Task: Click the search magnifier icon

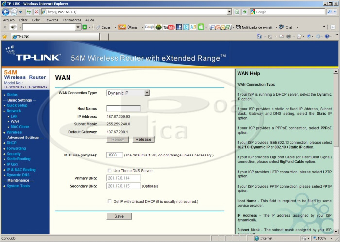Action: tap(330, 12)
